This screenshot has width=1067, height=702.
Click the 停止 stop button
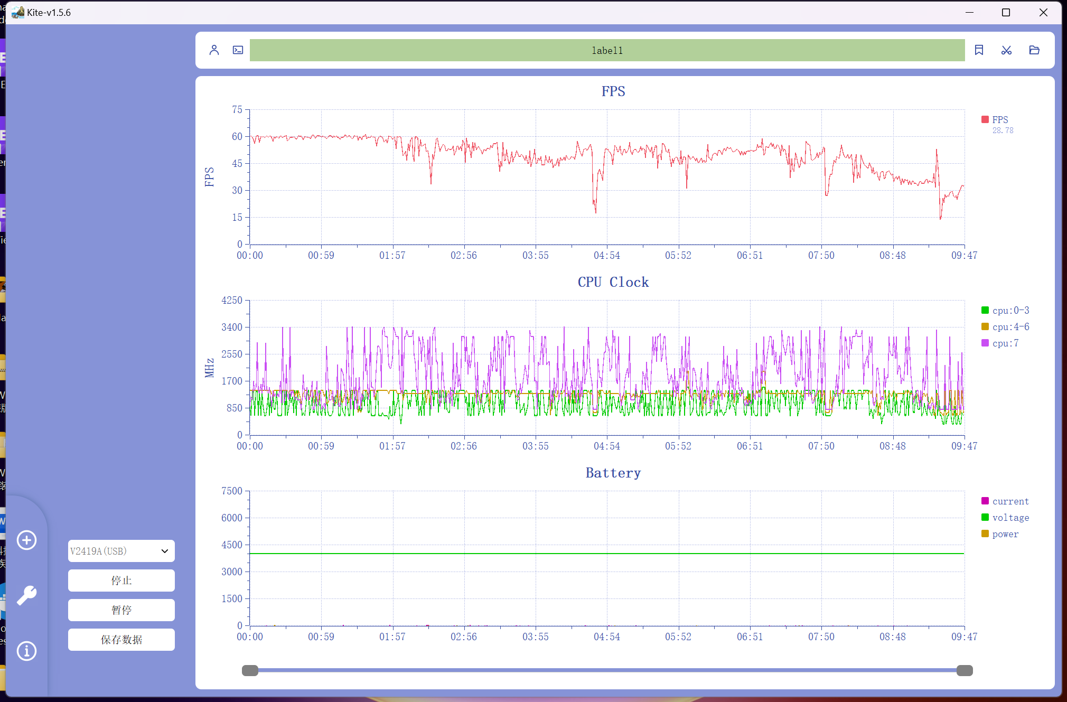(x=121, y=581)
